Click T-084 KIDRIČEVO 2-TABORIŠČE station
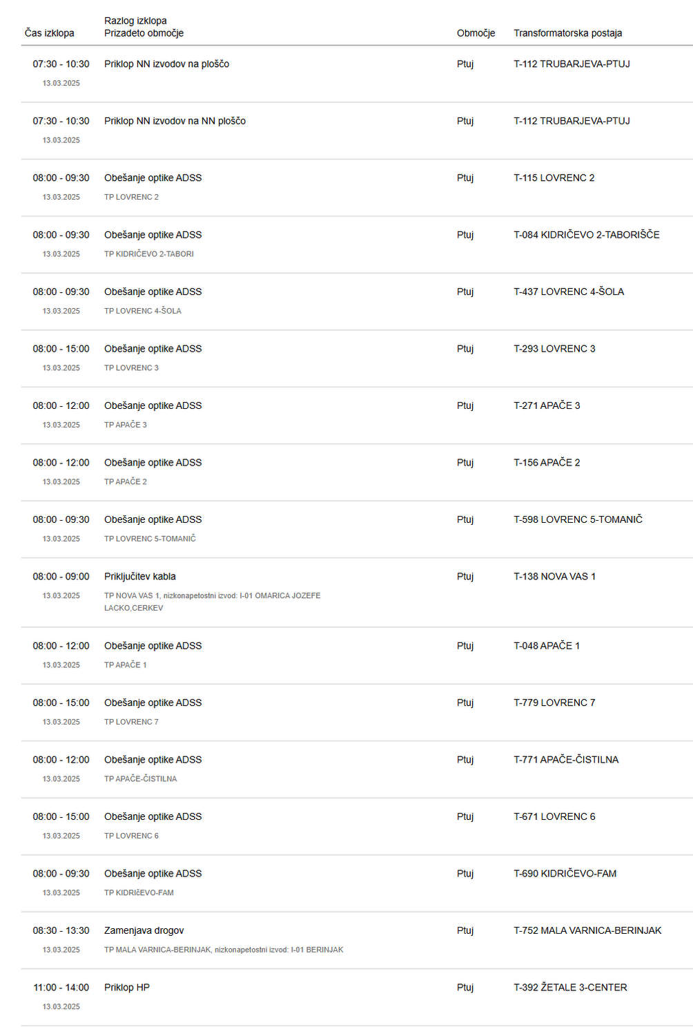Viewport: 693px width, 1036px height. point(586,235)
